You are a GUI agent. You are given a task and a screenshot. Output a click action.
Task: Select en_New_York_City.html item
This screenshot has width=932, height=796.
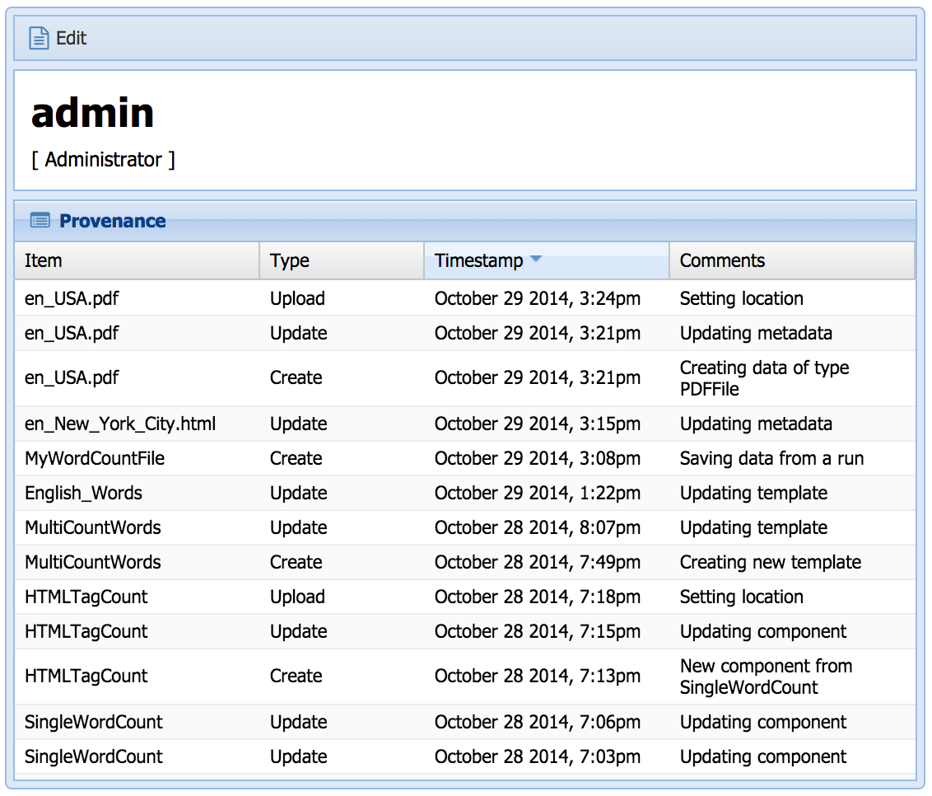tap(120, 424)
